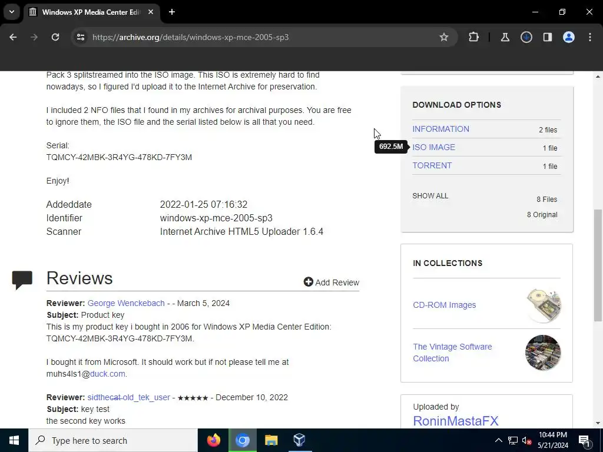This screenshot has width=603, height=452.
Task: Open the Chrome Labs flask icon
Action: pyautogui.click(x=505, y=37)
